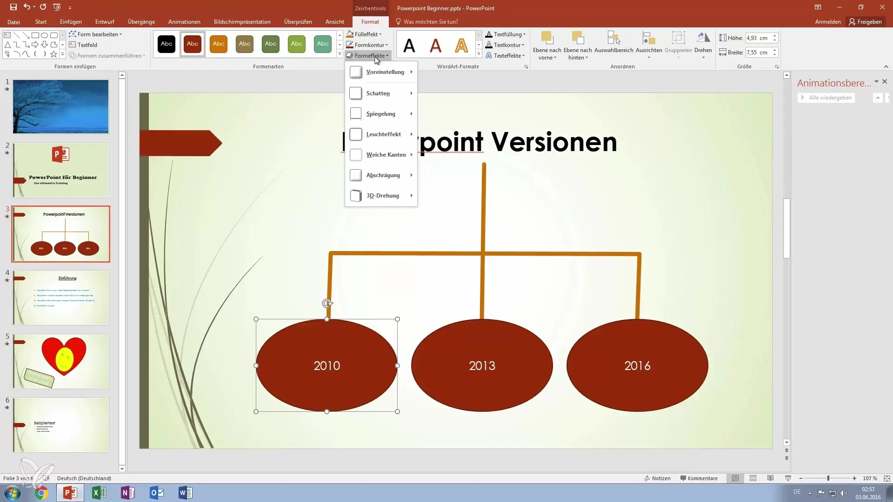Open the Form bearbeiten dropdown

(x=95, y=34)
